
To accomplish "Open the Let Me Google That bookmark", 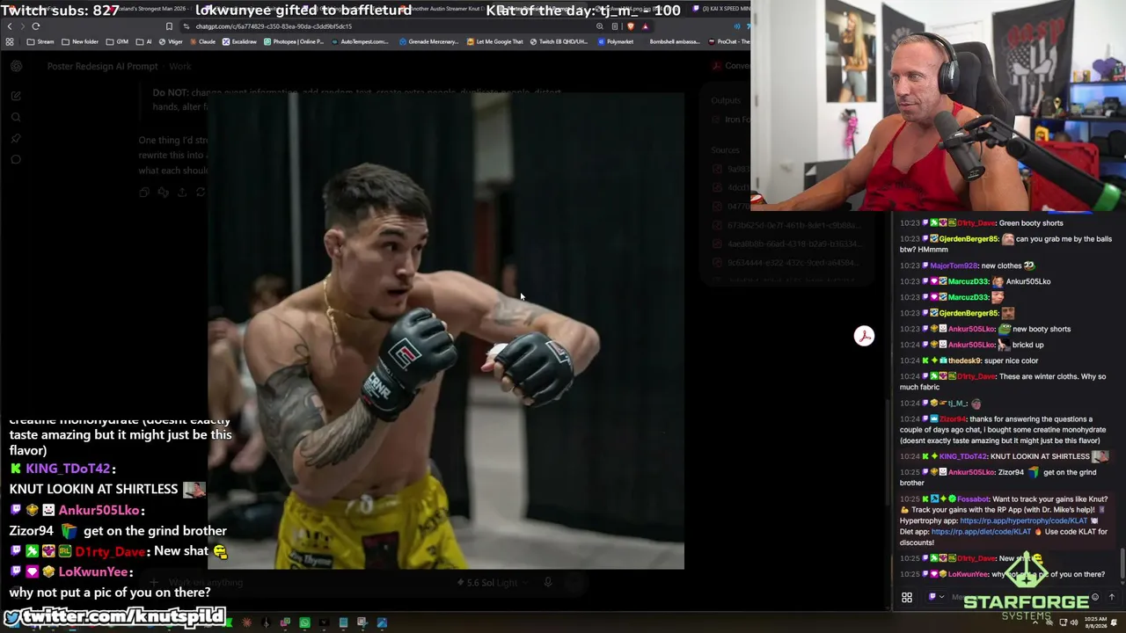I will click(x=494, y=41).
